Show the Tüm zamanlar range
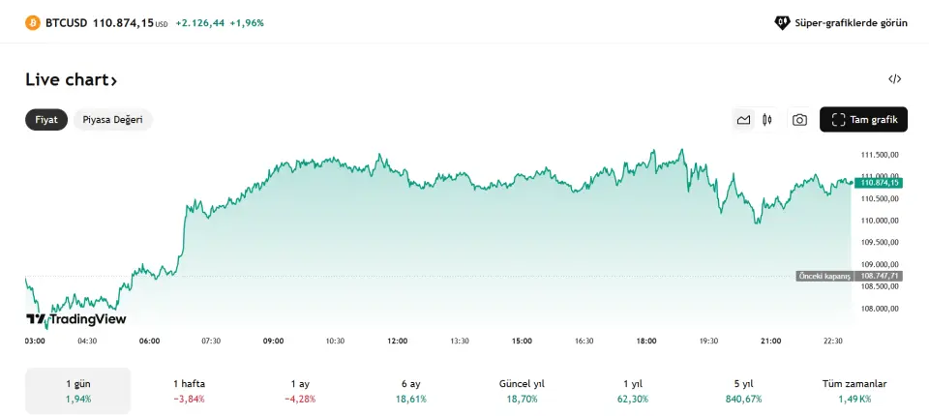The image size is (929, 416). coord(854,391)
